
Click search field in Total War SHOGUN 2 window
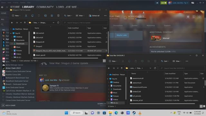pyautogui.click(x=182, y=68)
